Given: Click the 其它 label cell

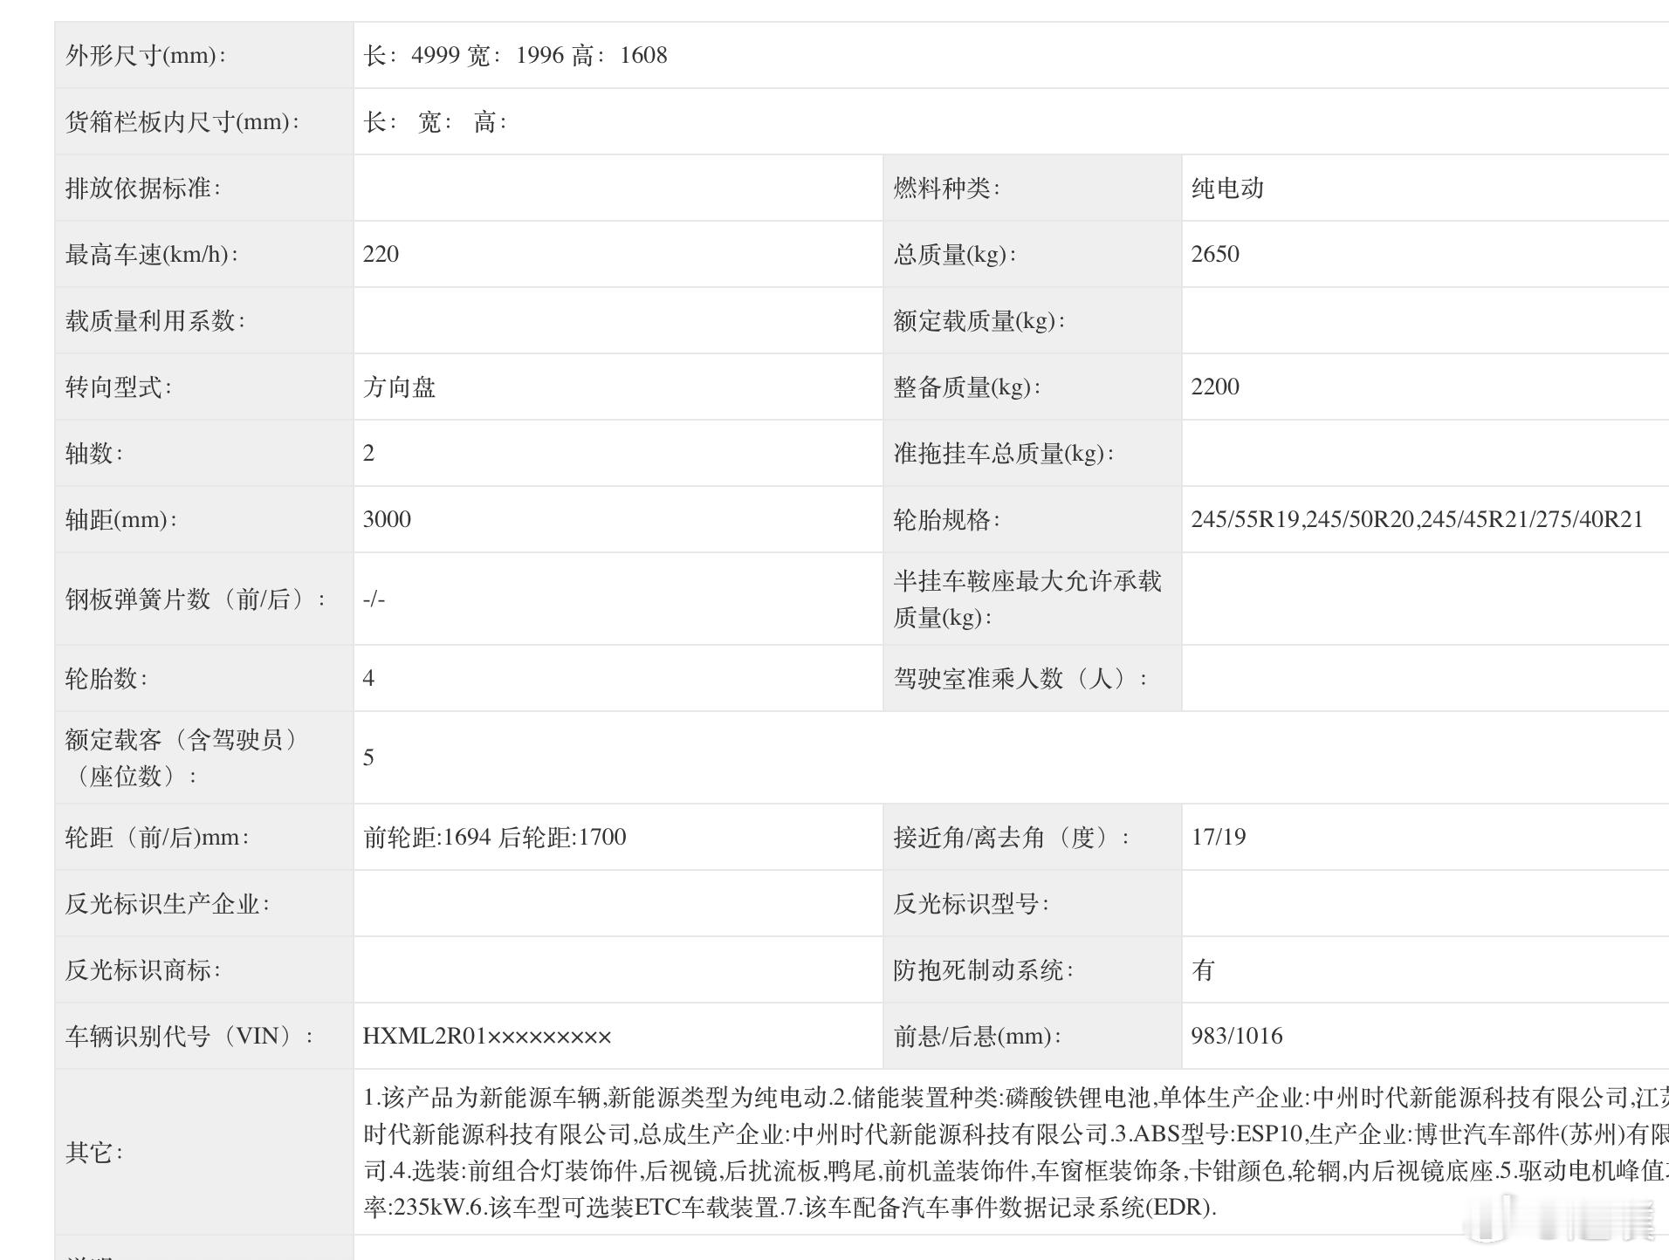Looking at the screenshot, I should (x=203, y=1152).
